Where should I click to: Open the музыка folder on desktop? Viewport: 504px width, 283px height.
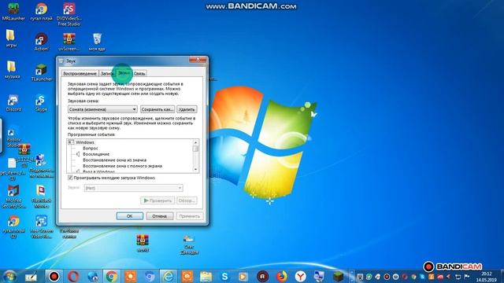pyautogui.click(x=12, y=70)
